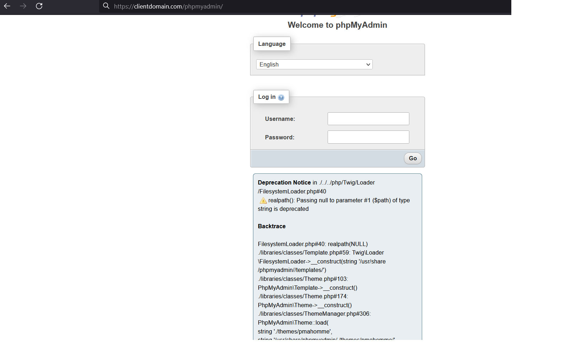Click the Password: label

pyautogui.click(x=280, y=137)
